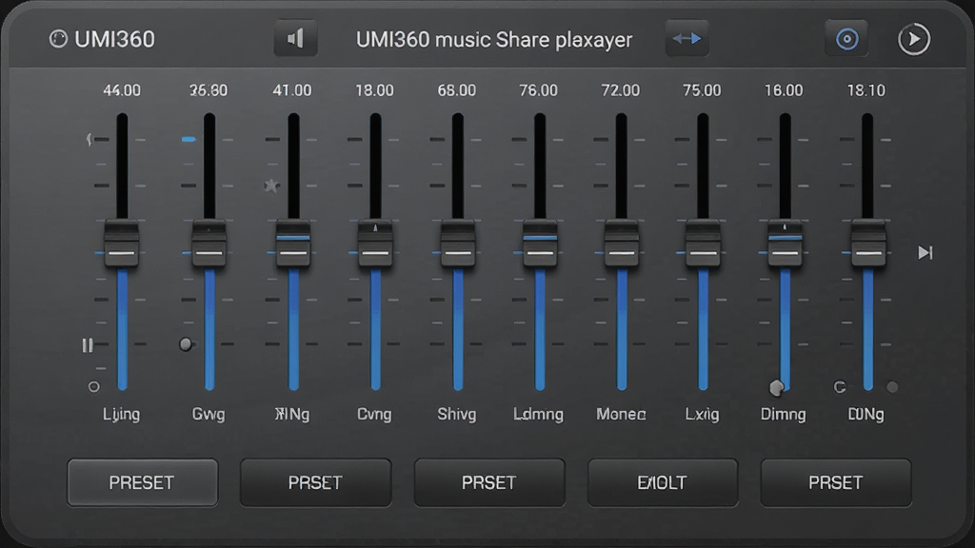Image resolution: width=975 pixels, height=548 pixels.
Task: Click the circular play button top right
Action: pos(914,39)
